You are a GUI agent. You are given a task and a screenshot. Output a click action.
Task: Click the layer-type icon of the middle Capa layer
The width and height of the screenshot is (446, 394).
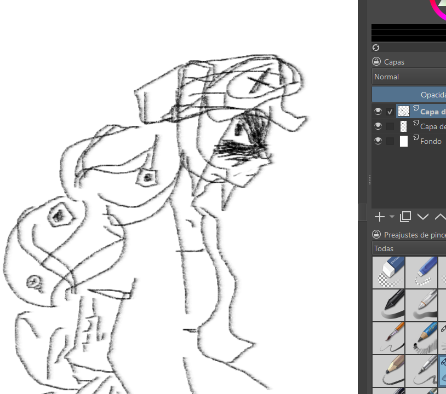(x=416, y=123)
